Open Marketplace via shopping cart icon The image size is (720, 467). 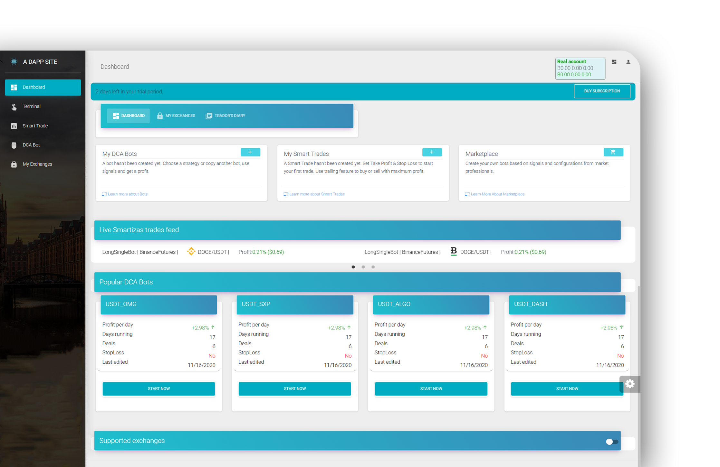(x=613, y=152)
